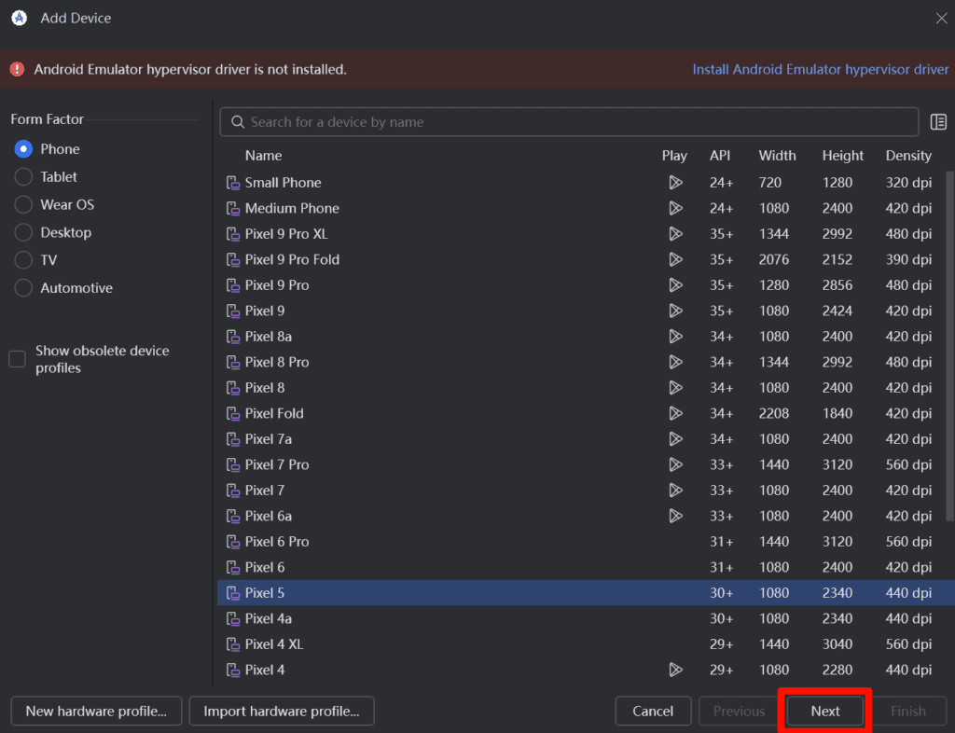The height and width of the screenshot is (733, 955).
Task: Select the Pixel 6 Pro device row
Action: point(277,542)
